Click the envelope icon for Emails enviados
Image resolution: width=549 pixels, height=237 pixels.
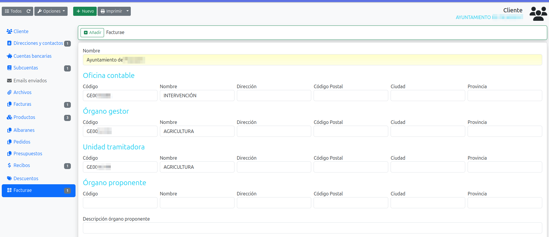tap(9, 81)
